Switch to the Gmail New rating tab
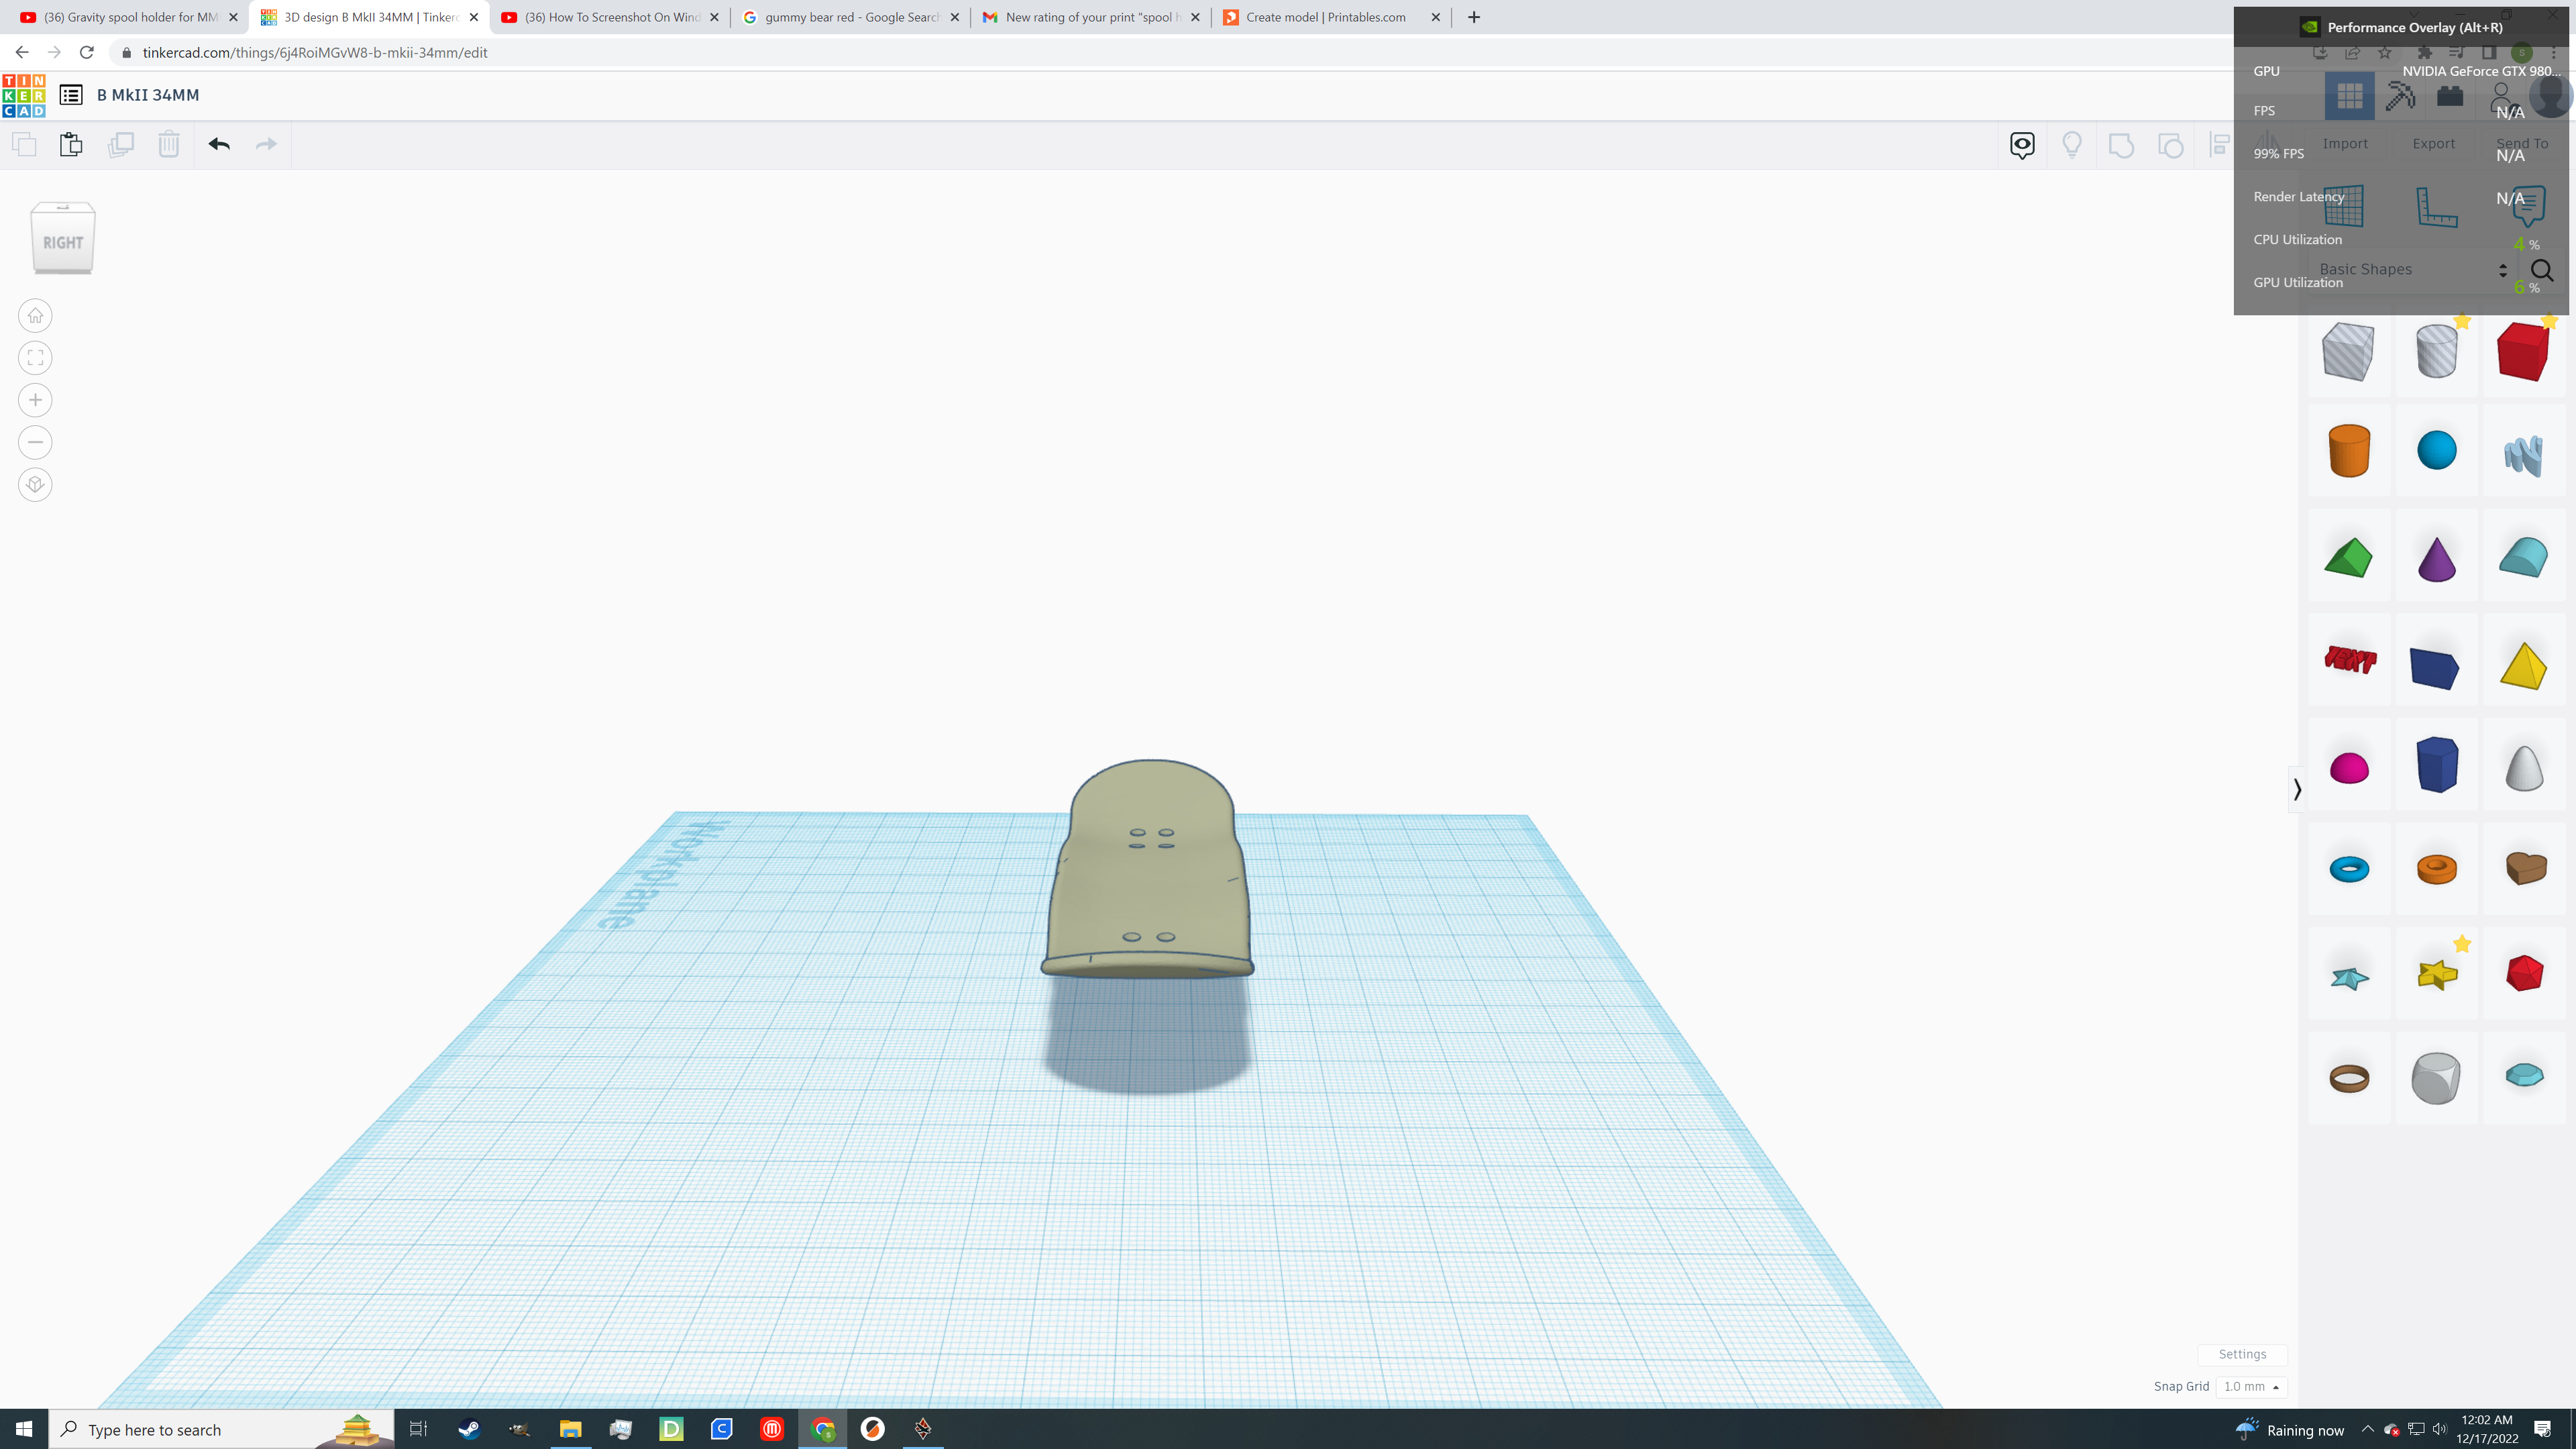Screen dimensions: 2576x1449 1090,17
